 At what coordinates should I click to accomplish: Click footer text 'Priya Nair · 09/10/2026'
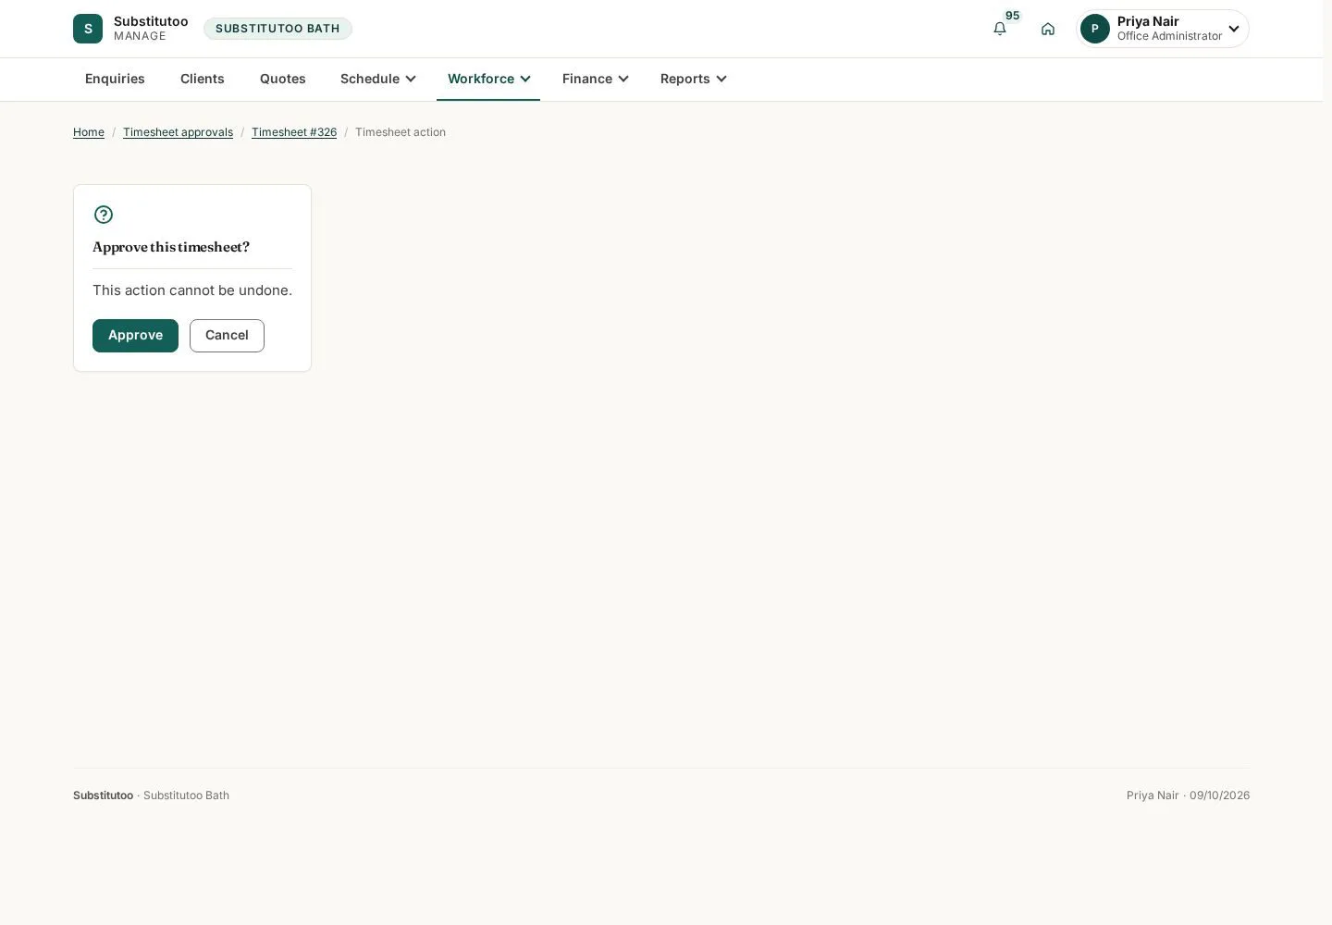(1188, 795)
